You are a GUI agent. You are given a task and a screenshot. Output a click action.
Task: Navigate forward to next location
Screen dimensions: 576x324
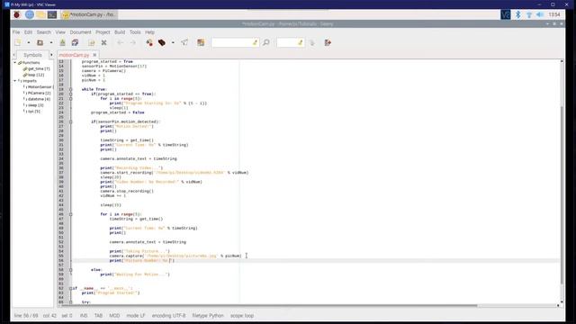coord(132,42)
